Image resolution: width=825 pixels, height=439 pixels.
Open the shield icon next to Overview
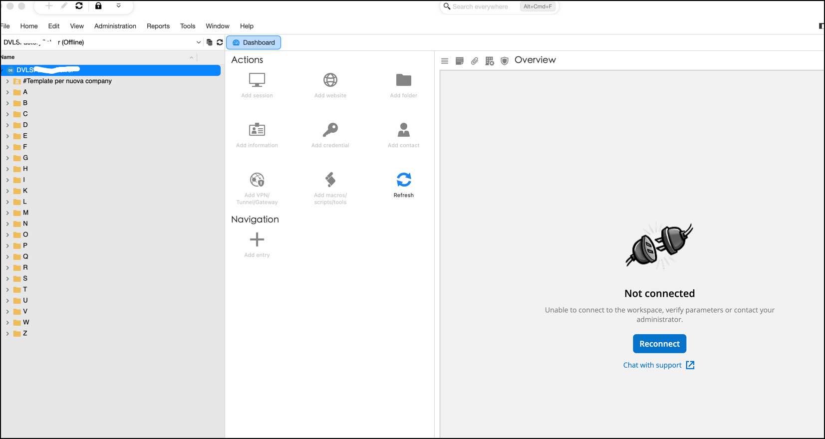click(505, 61)
